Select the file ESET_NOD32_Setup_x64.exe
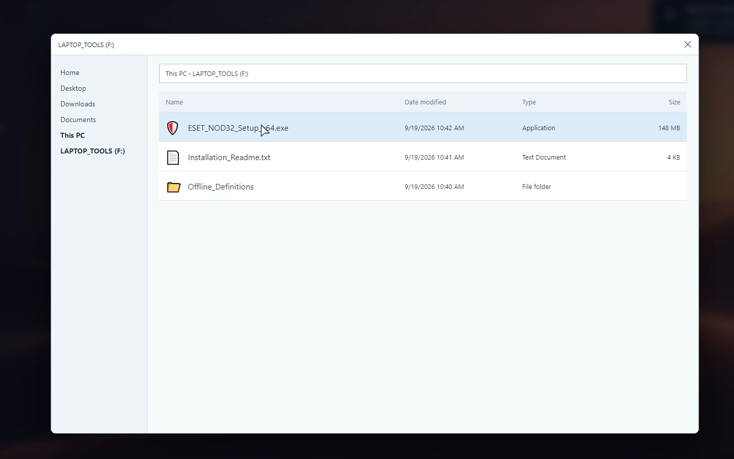Viewport: 734px width, 459px height. [238, 128]
